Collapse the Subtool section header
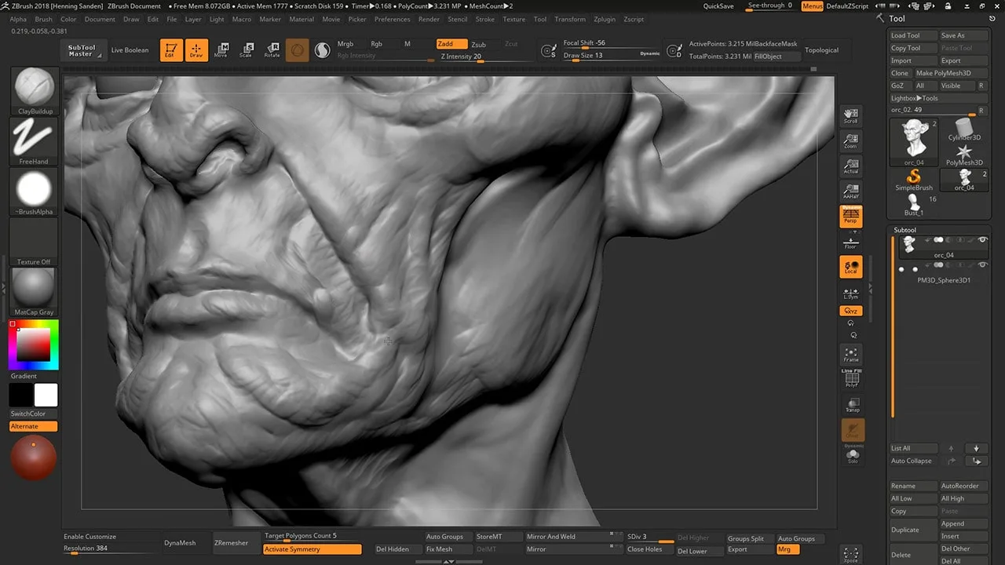Viewport: 1005px width, 565px height. click(x=904, y=230)
